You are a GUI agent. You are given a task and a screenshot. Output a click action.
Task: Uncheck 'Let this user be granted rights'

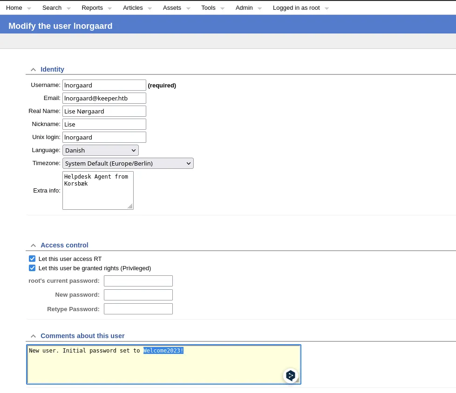click(32, 268)
